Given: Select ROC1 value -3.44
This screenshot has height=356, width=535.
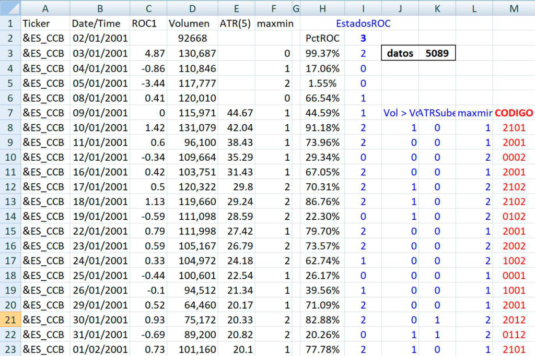Looking at the screenshot, I should point(148,83).
